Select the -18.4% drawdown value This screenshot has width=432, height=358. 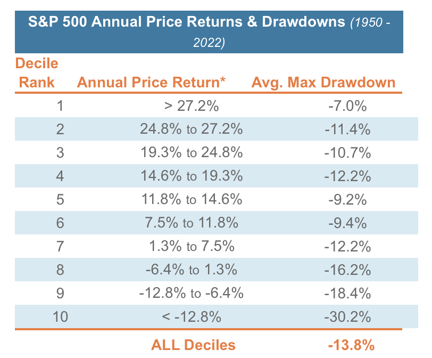(348, 294)
